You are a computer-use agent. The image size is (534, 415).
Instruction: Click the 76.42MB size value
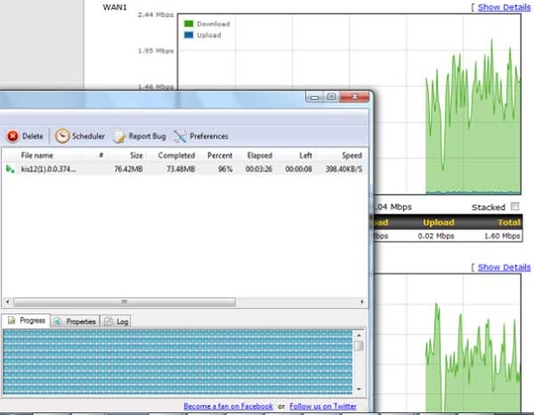[128, 169]
